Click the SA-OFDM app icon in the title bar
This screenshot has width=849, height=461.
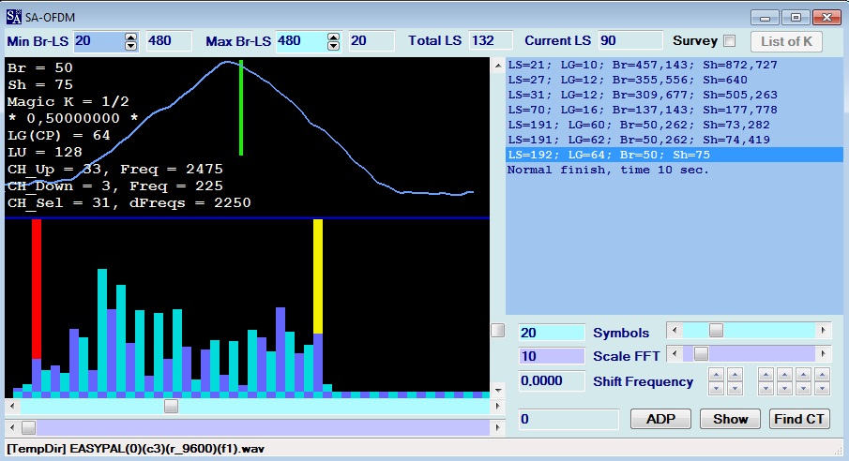tap(13, 17)
